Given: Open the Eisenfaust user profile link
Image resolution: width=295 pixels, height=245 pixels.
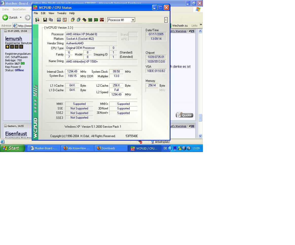Looking at the screenshot, I should (16, 134).
